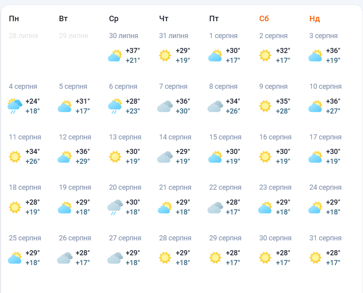Click the sunny icon for 31 липня
363x293 pixels.
[x=165, y=56]
